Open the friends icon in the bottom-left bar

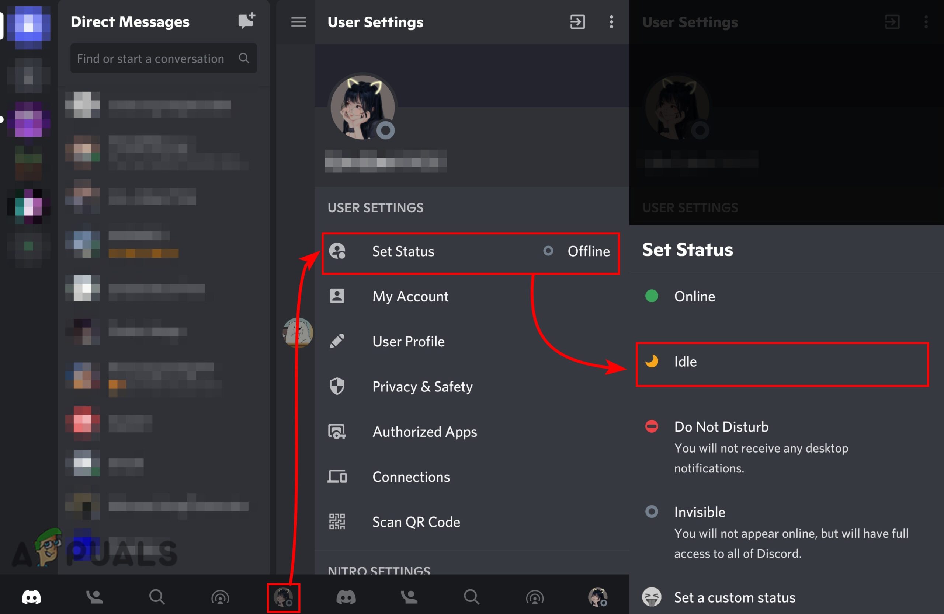coord(94,597)
